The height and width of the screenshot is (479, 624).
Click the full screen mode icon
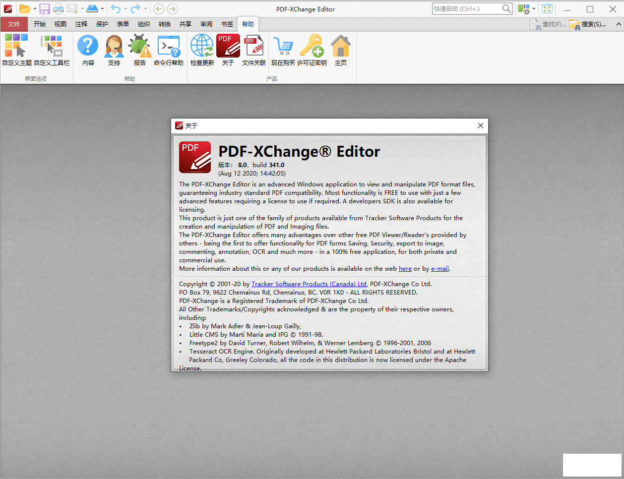click(x=547, y=9)
